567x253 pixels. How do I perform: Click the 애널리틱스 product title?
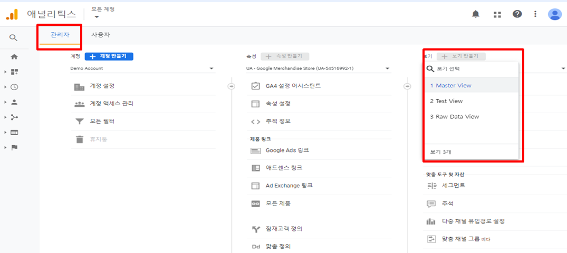point(52,14)
